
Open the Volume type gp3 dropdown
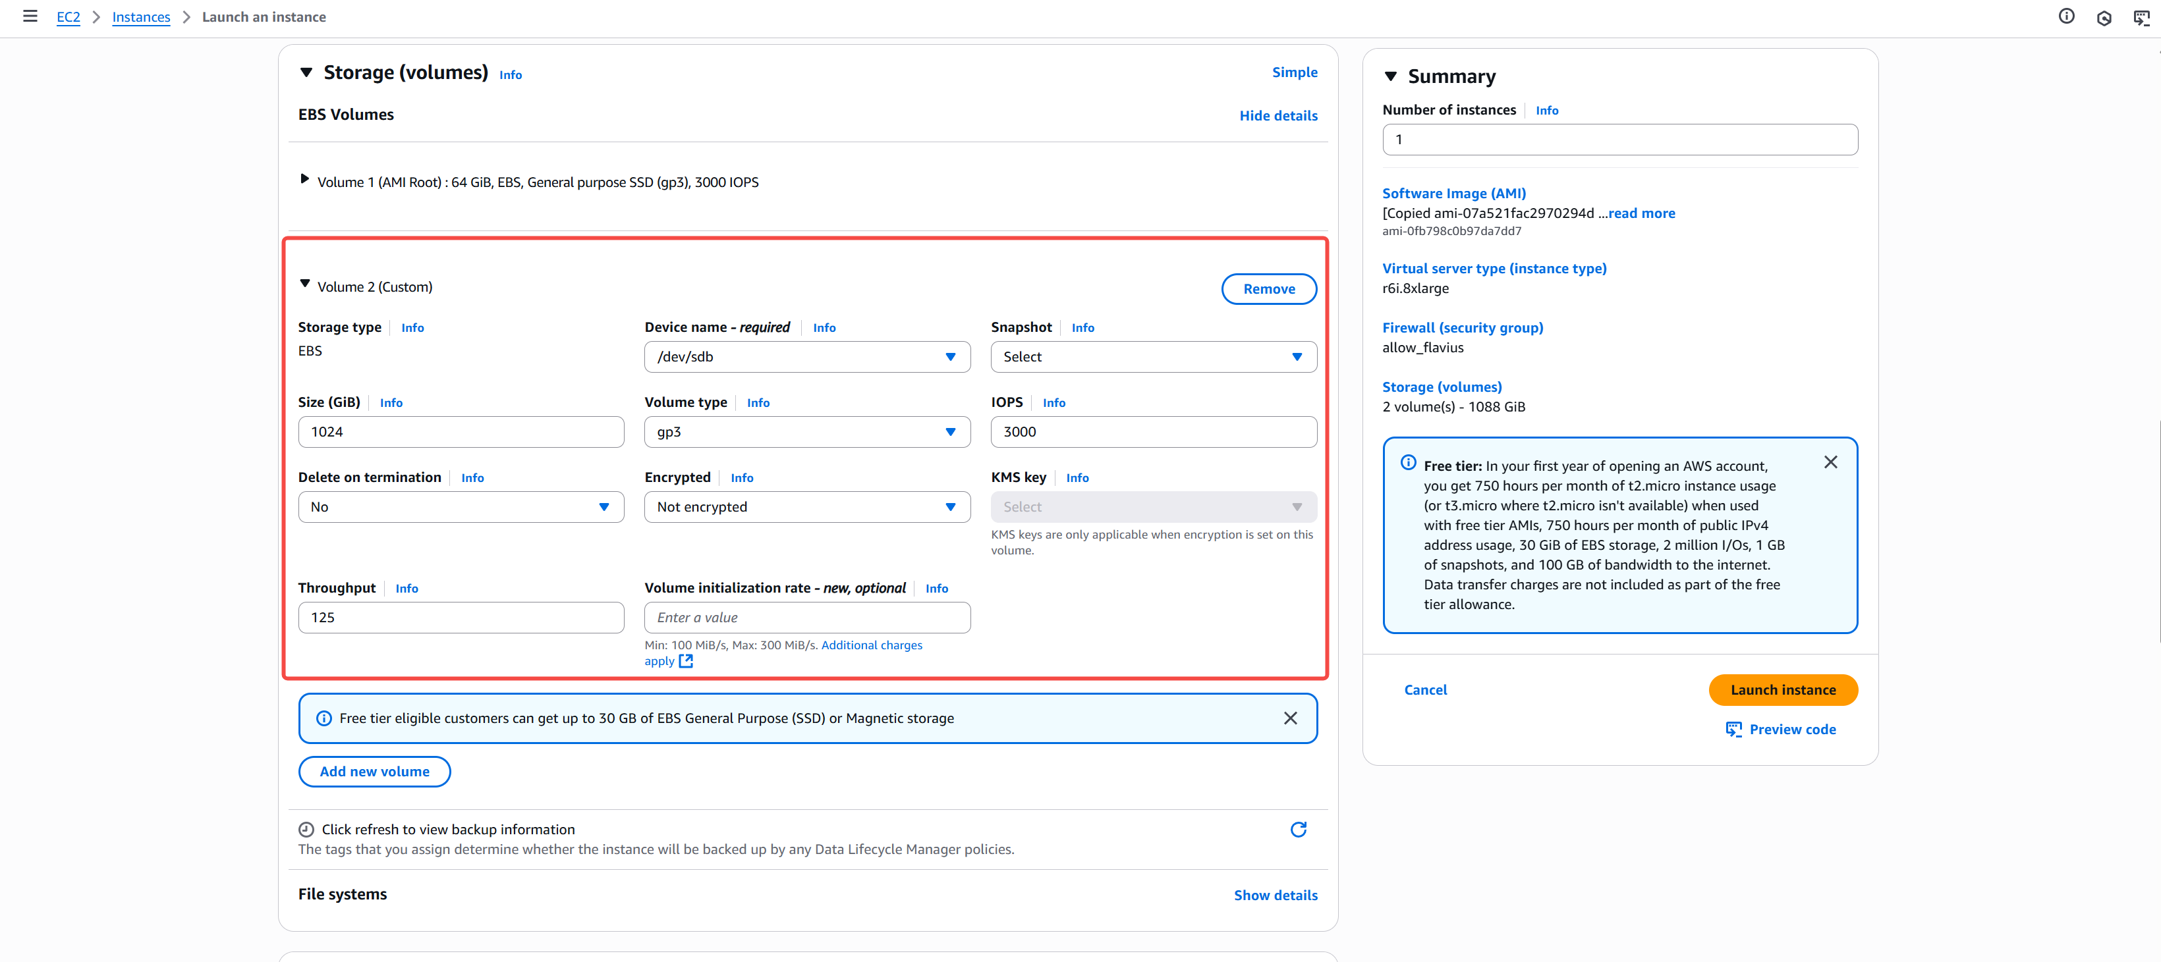[806, 432]
